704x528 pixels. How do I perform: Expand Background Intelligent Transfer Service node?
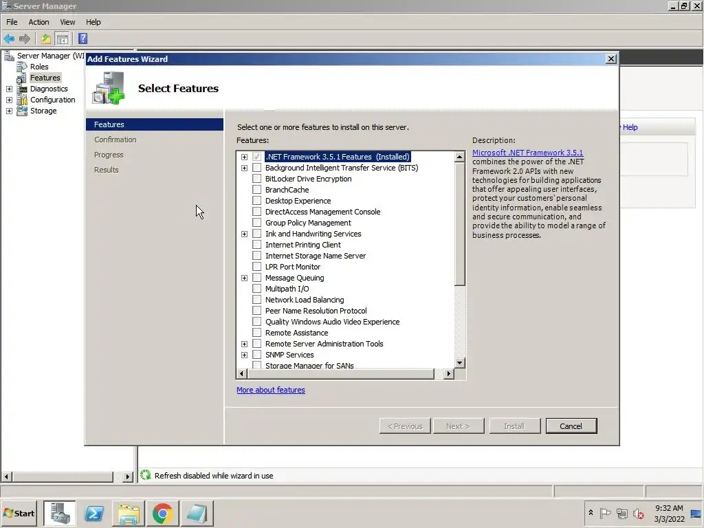pos(244,168)
